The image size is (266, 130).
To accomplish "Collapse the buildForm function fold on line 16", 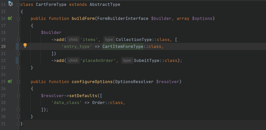I will click(18, 19).
